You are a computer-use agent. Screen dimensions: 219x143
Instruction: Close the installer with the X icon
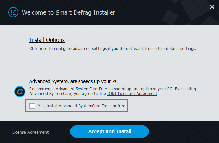click(212, 7)
